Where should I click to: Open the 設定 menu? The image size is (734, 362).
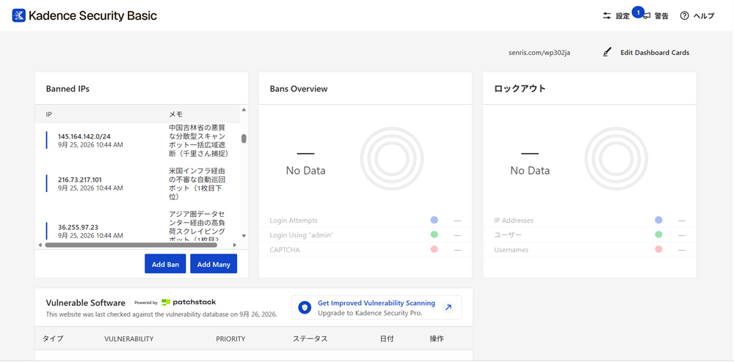(616, 16)
